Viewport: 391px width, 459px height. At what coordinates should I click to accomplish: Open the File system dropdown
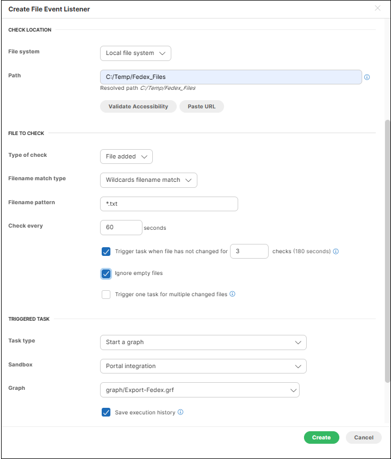click(135, 53)
